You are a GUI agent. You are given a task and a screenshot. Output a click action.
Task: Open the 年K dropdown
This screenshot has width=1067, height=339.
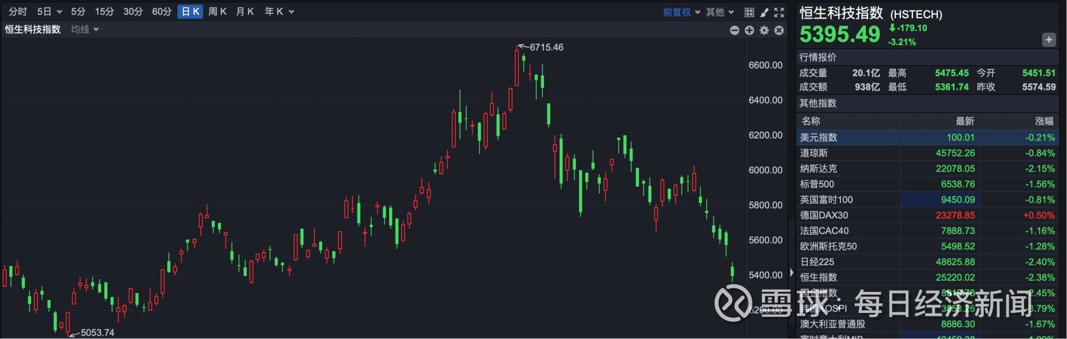pyautogui.click(x=279, y=12)
